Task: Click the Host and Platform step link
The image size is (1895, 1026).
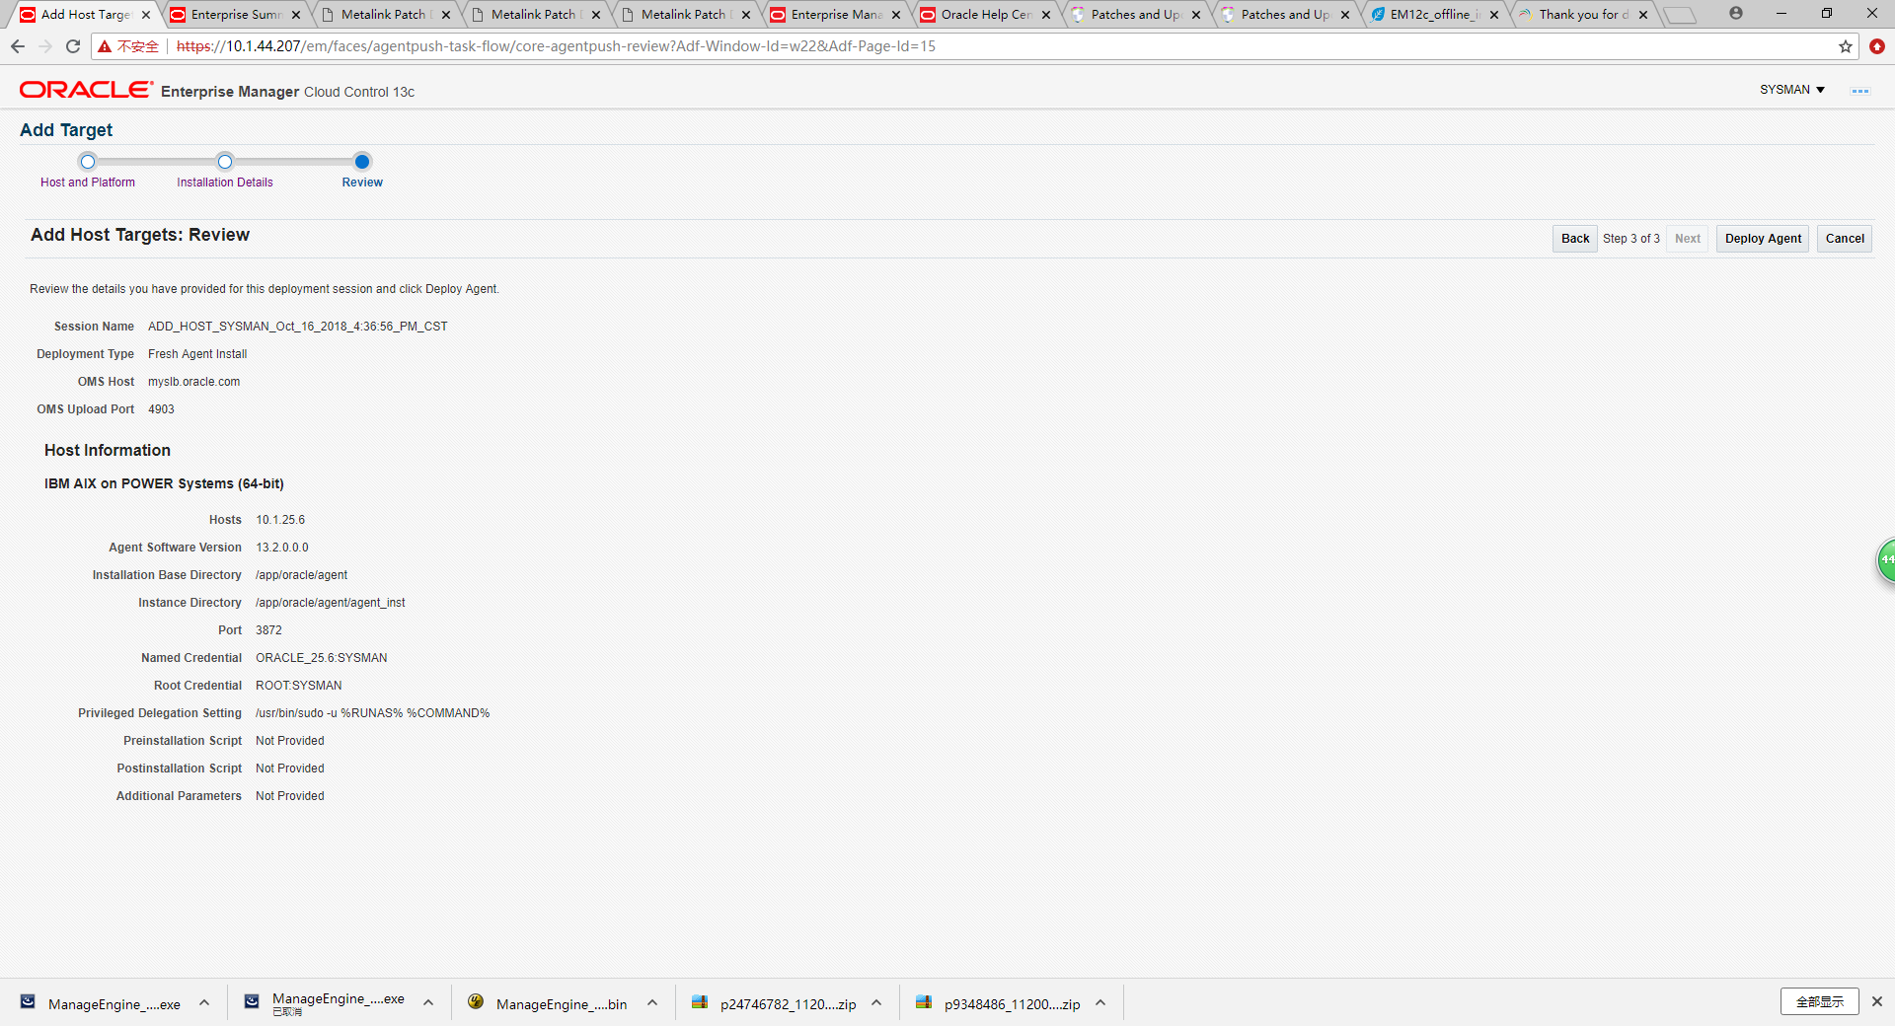Action: [88, 183]
